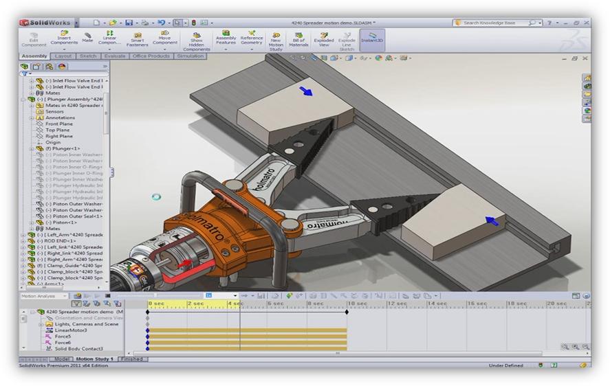This screenshot has height=386, width=610.
Task: Open Linear Component Pattern tool
Action: coord(109,37)
